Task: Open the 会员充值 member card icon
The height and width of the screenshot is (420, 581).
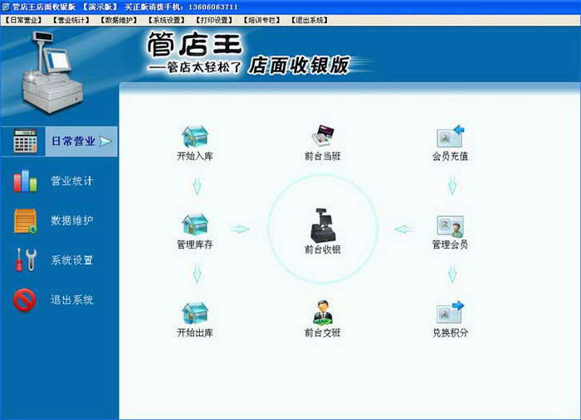Action: point(450,136)
